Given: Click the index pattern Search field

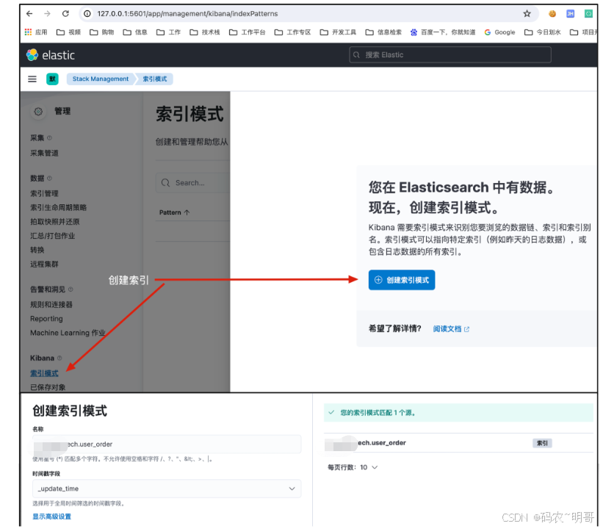Looking at the screenshot, I should tap(192, 183).
